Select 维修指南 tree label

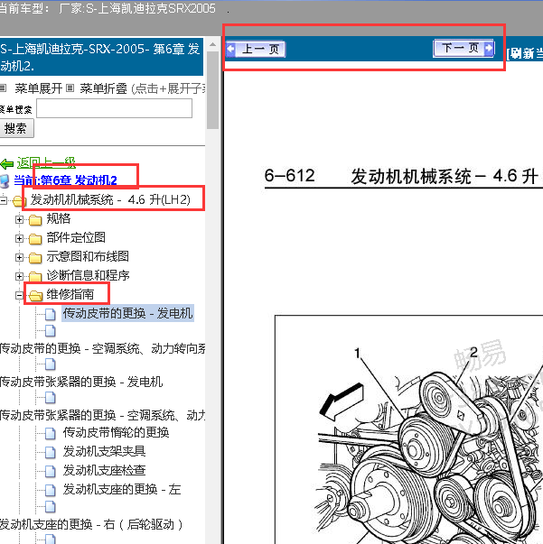[70, 294]
